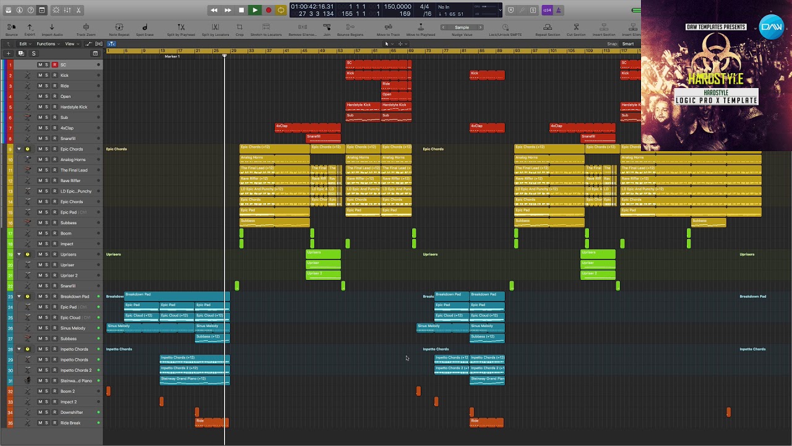
Task: Open the Snap Smart dropdown
Action: [x=630, y=44]
